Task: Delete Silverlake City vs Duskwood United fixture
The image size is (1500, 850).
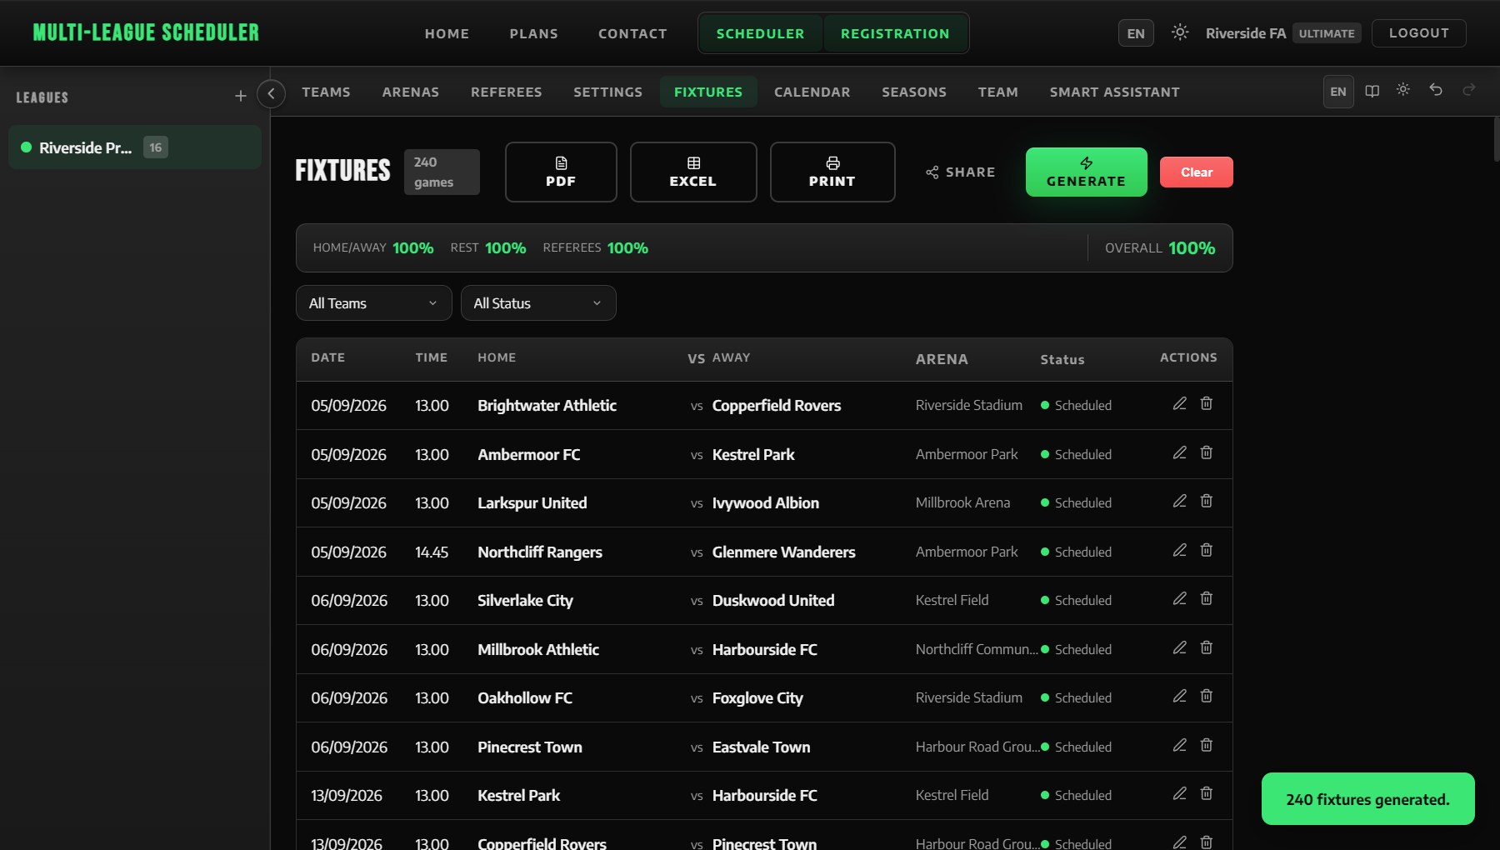Action: pos(1206,598)
